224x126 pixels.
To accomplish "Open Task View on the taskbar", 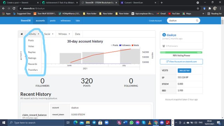I will pyautogui.click(x=68, y=122).
